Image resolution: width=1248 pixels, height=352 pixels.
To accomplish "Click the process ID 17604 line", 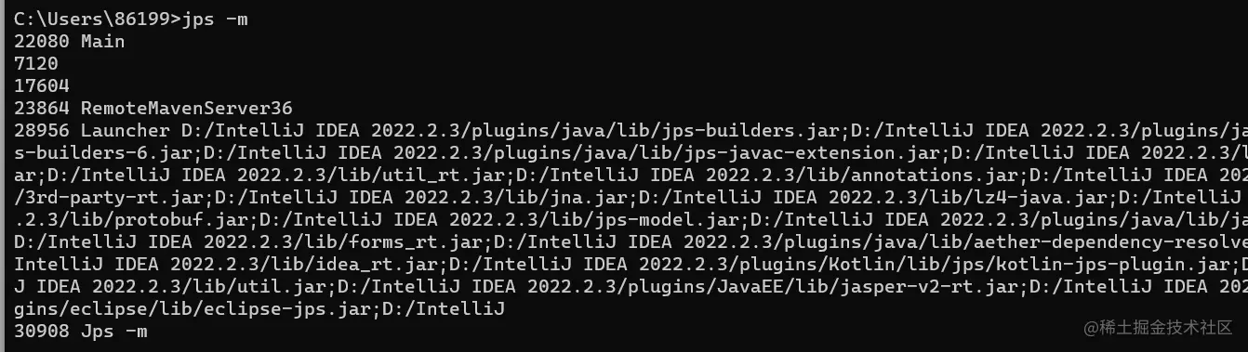I will [41, 85].
